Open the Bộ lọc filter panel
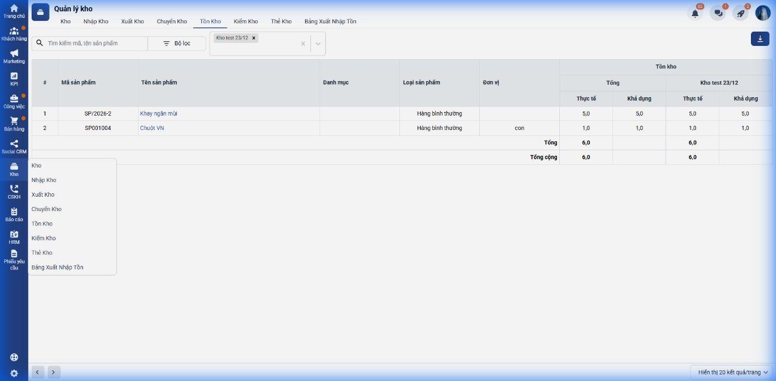The height and width of the screenshot is (381, 776). point(177,44)
